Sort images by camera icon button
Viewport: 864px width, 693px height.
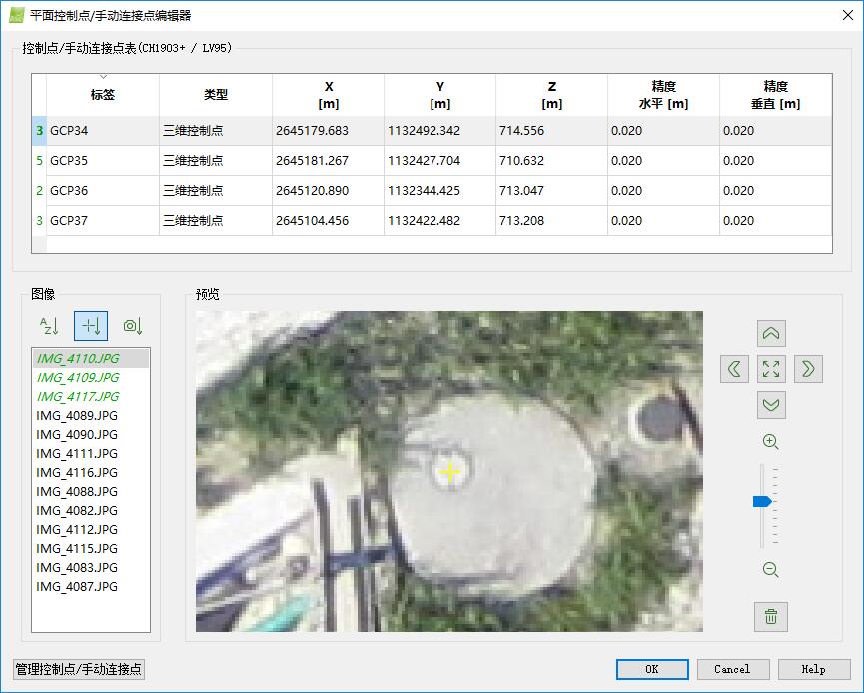[133, 326]
